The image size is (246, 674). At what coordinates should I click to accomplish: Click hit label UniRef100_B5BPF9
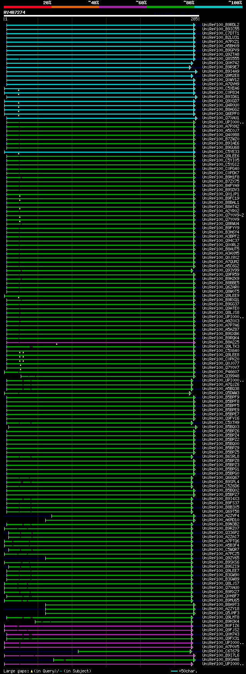[221, 397]
